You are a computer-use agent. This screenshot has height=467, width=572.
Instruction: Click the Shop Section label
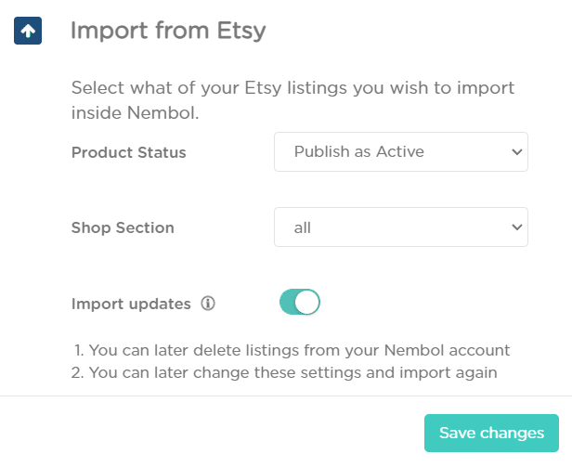(123, 227)
